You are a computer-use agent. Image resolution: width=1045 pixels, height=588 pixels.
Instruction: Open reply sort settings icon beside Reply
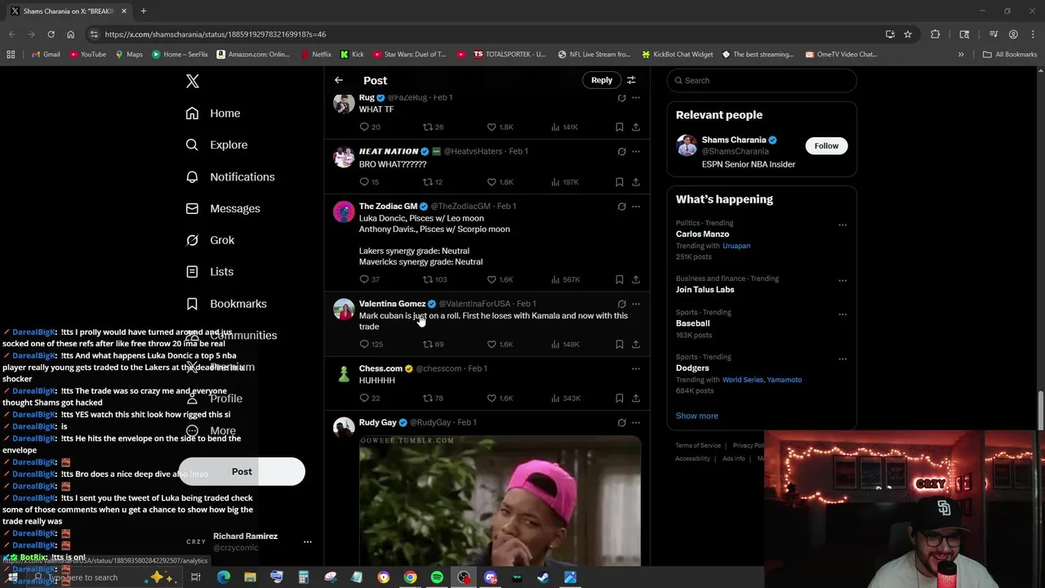631,80
